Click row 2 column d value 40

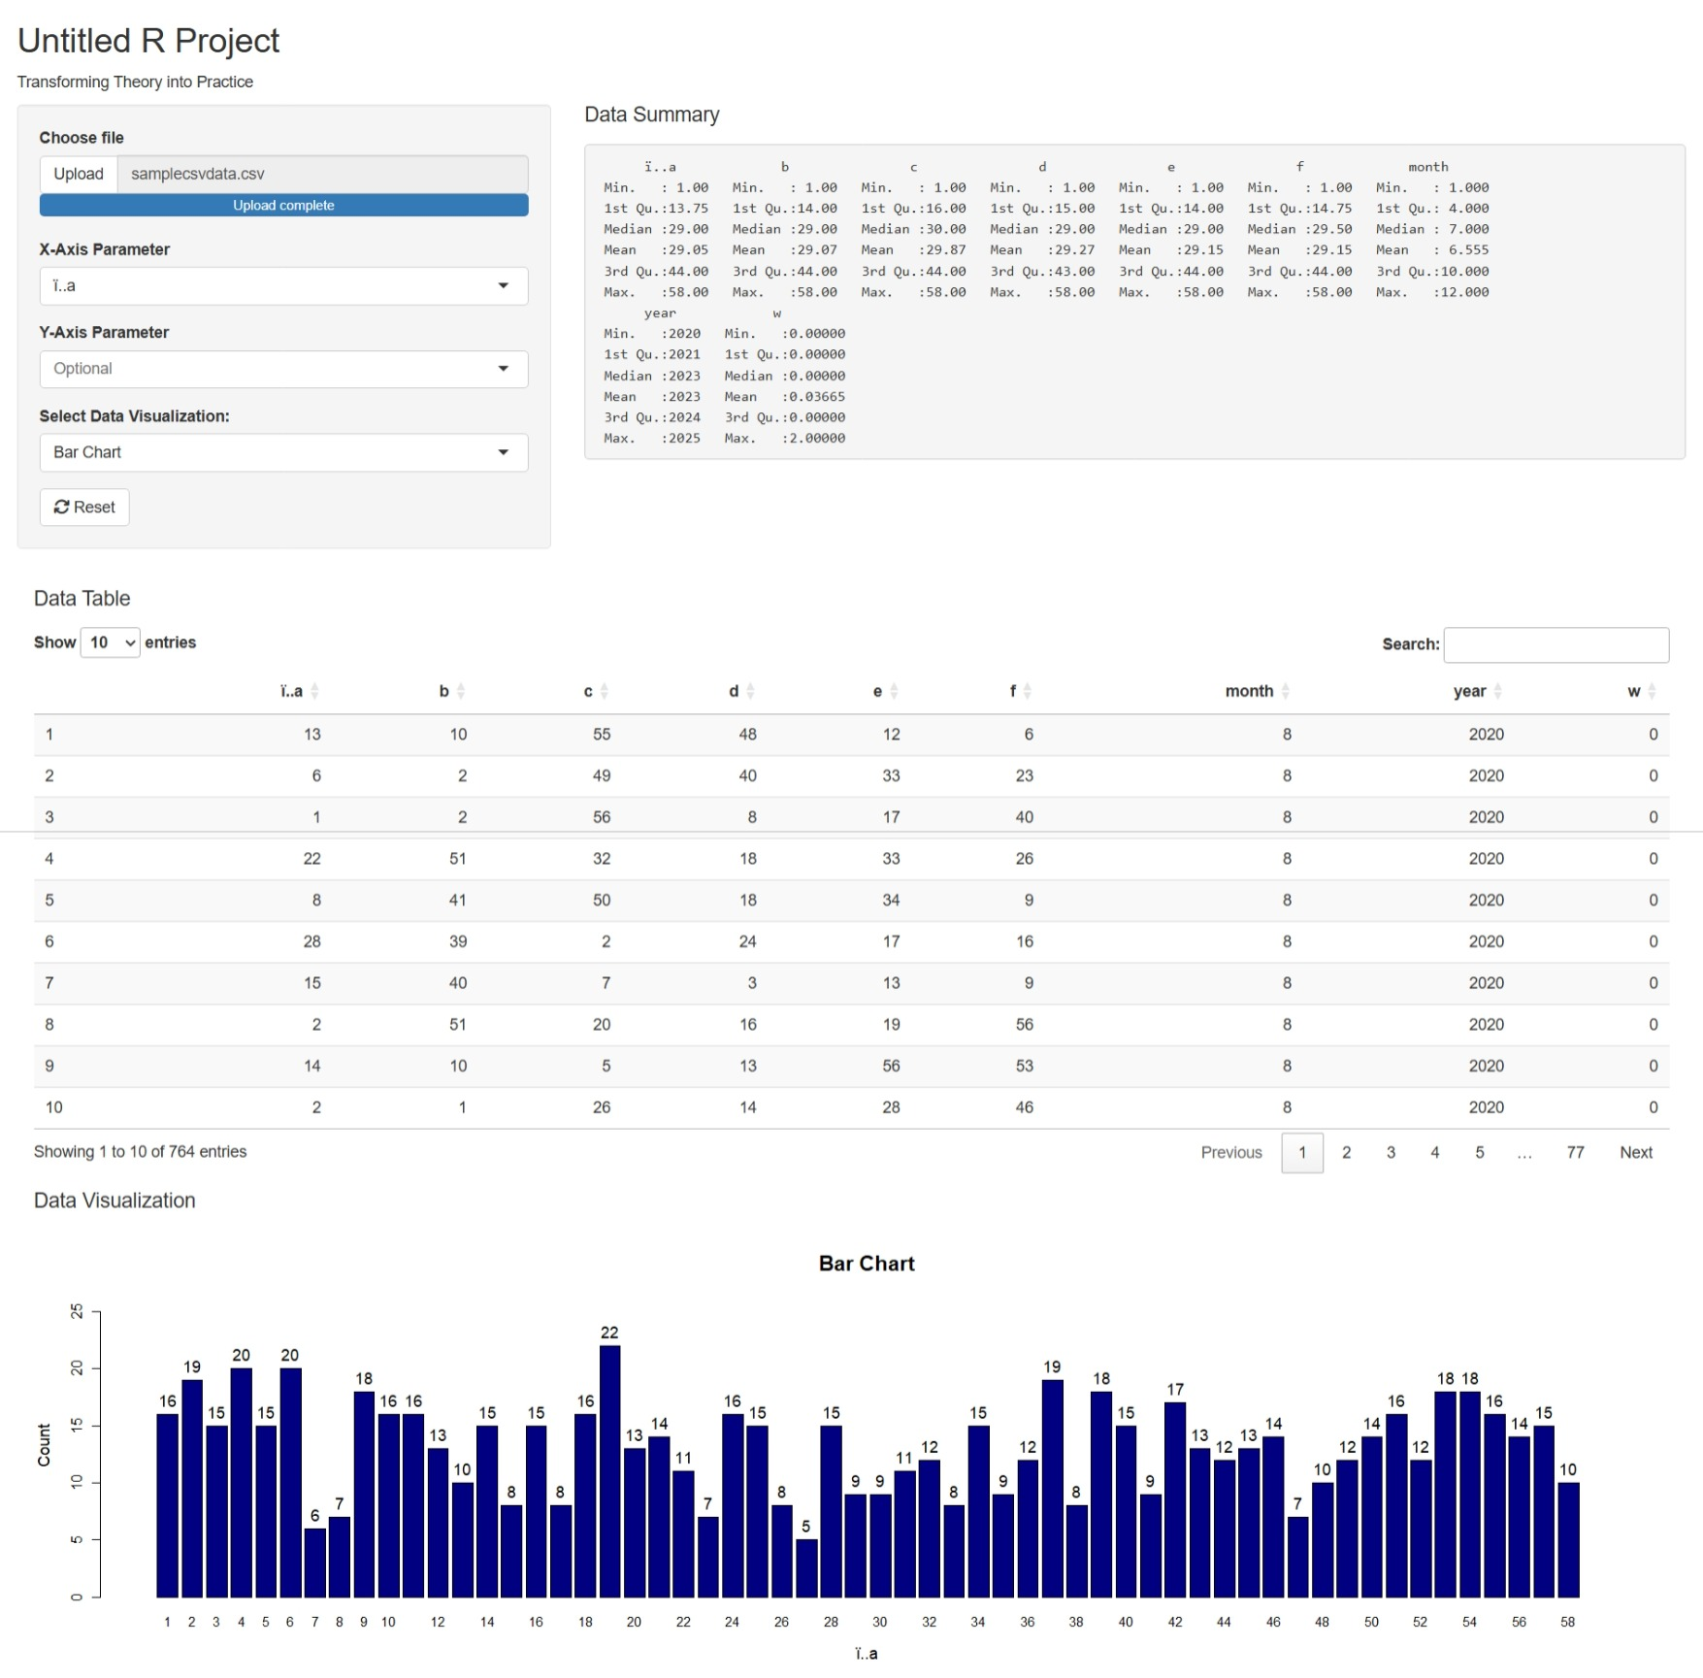point(747,775)
